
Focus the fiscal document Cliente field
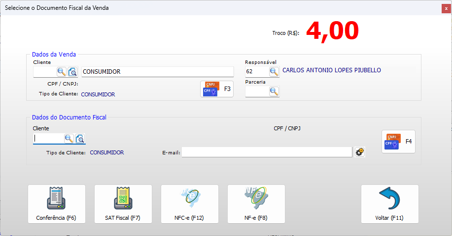pyautogui.click(x=49, y=139)
